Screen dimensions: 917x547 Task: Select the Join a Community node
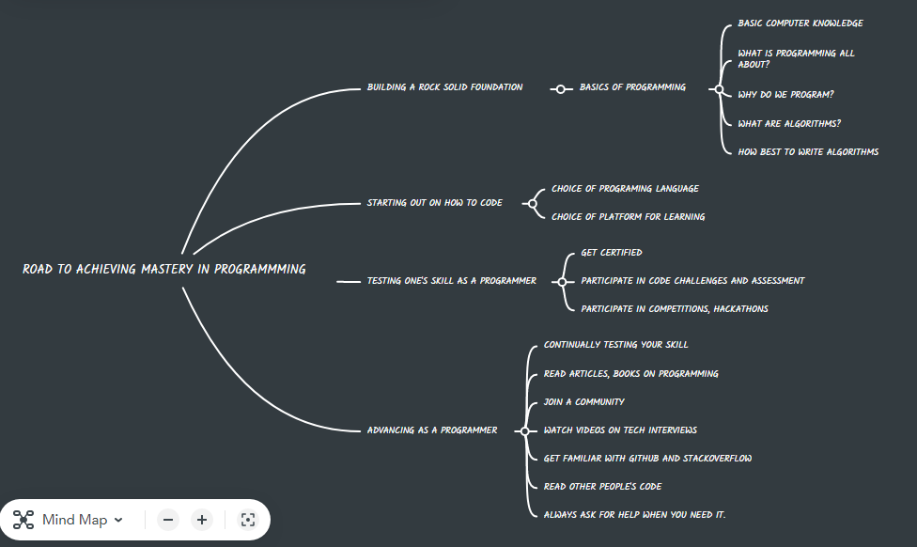[586, 401]
